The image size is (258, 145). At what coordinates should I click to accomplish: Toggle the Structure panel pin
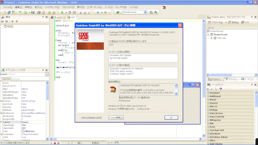point(43,17)
